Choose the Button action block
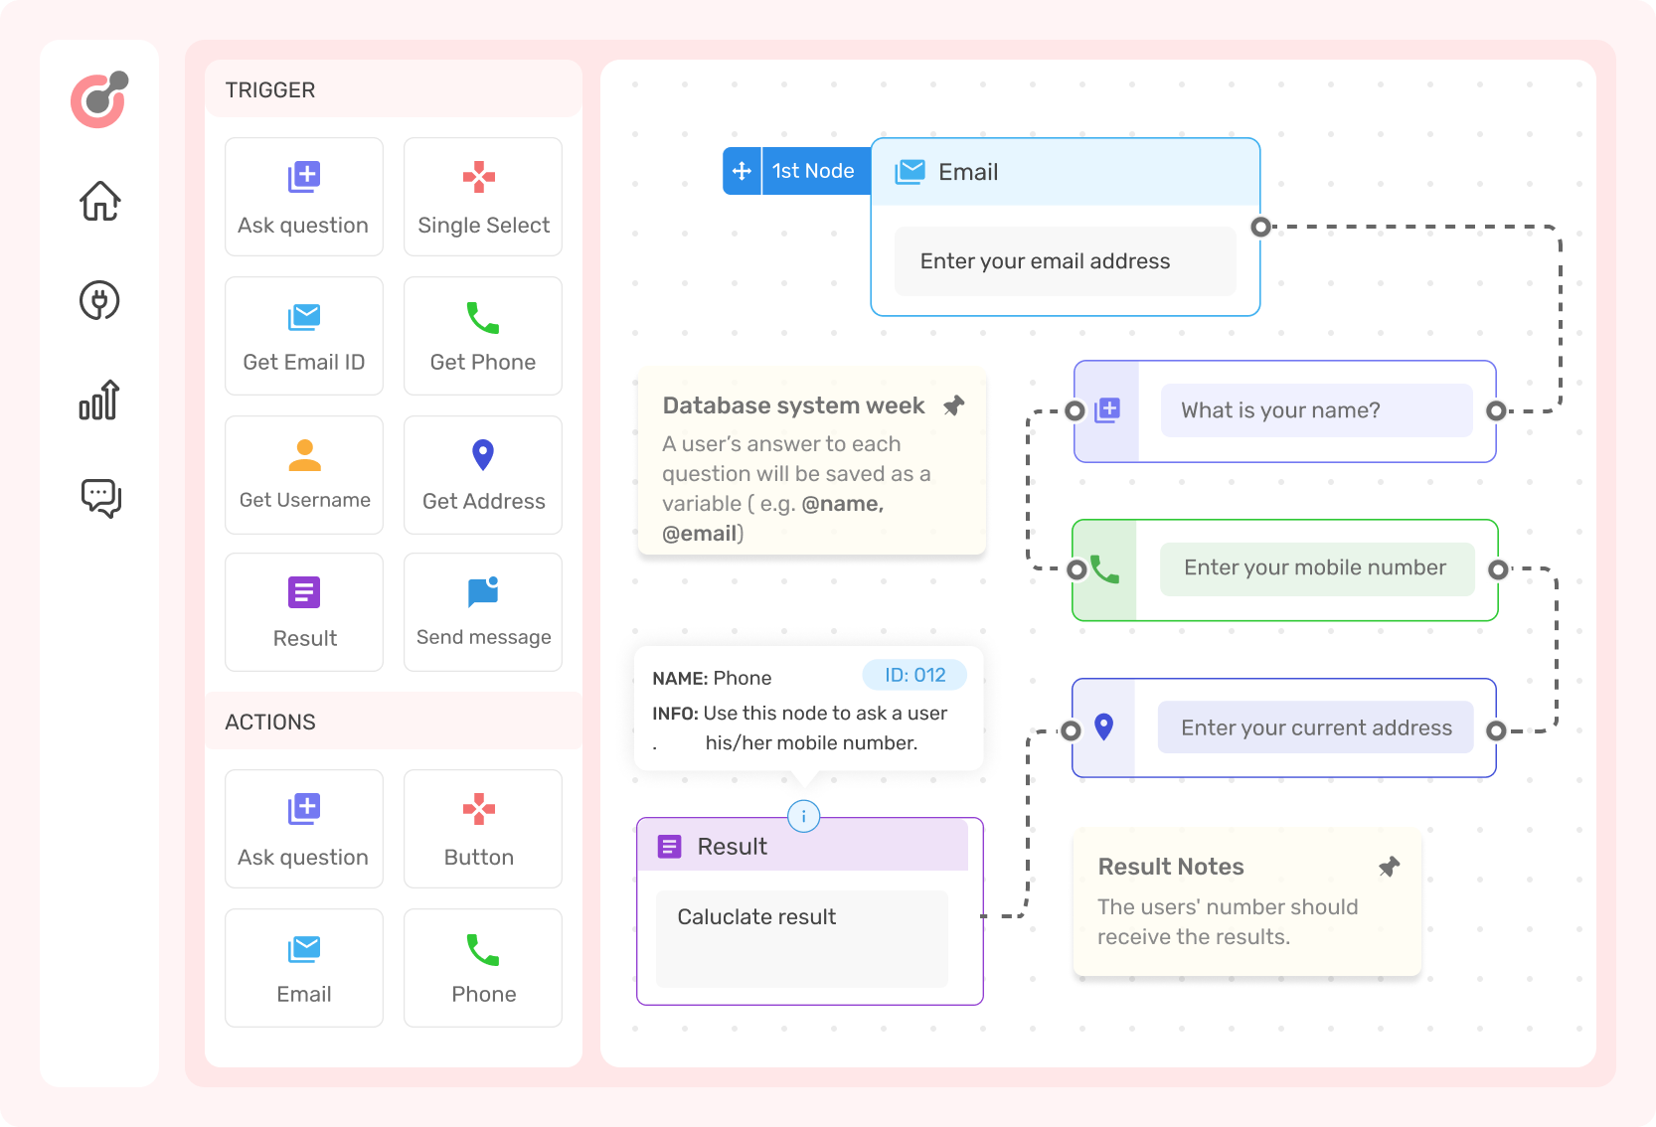The height and width of the screenshot is (1127, 1656). (483, 829)
